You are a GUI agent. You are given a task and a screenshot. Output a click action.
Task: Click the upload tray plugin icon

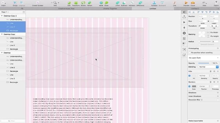pyautogui.click(x=184, y=17)
